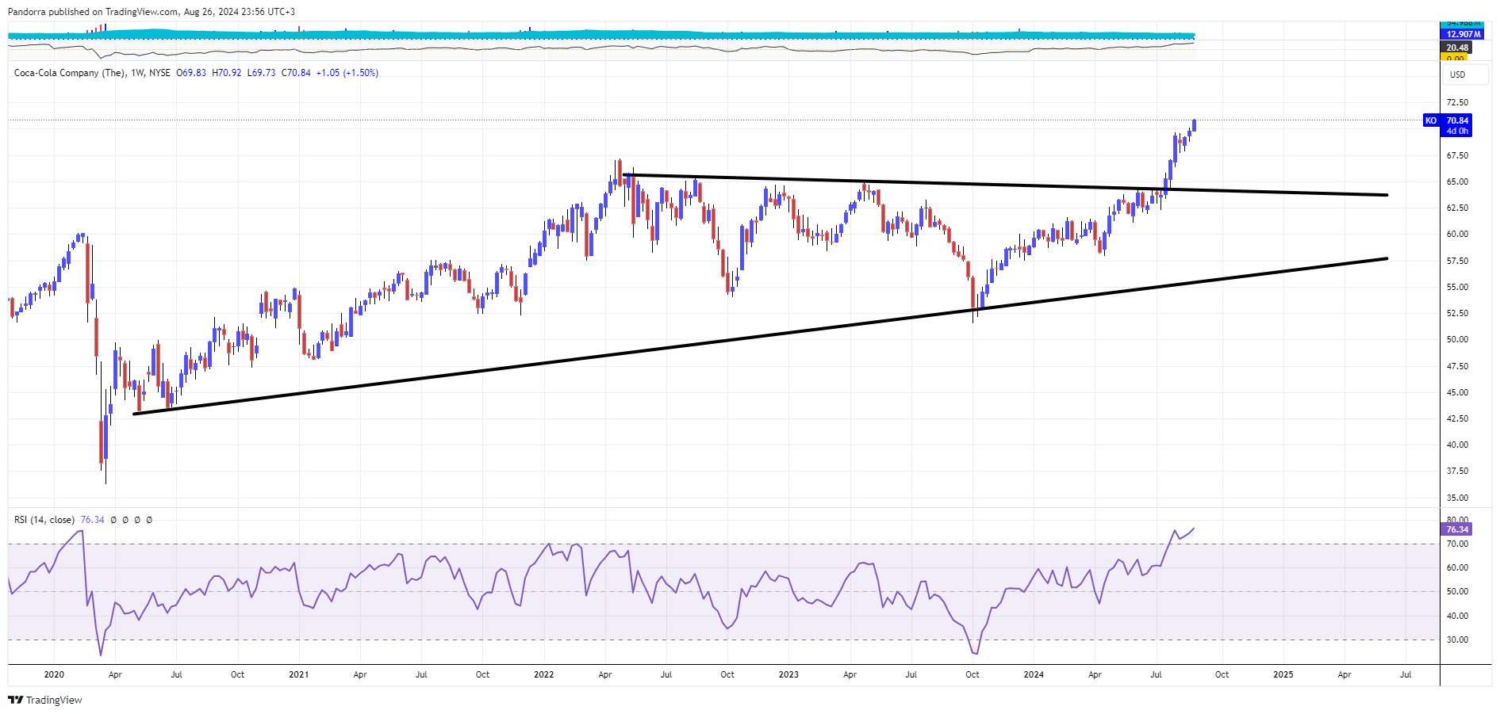This screenshot has width=1500, height=714.
Task: Click the 70.00 RSI axis label
Action: point(1457,544)
